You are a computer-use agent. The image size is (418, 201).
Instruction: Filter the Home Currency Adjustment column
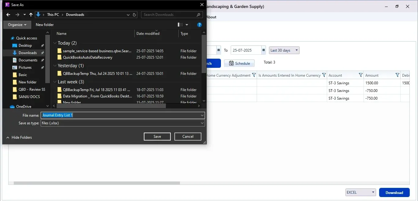254,75
